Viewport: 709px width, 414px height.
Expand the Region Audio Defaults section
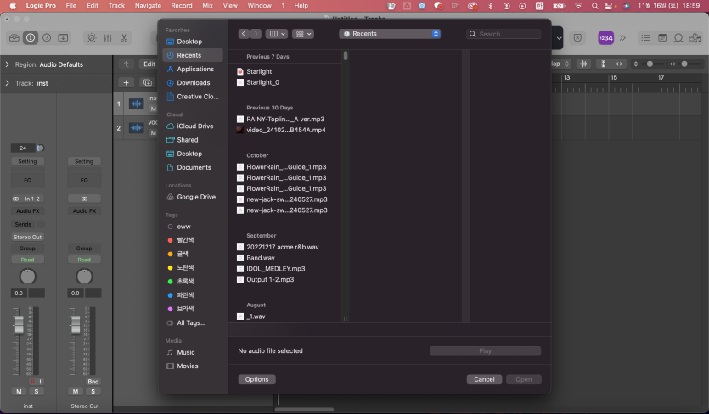pyautogui.click(x=8, y=64)
